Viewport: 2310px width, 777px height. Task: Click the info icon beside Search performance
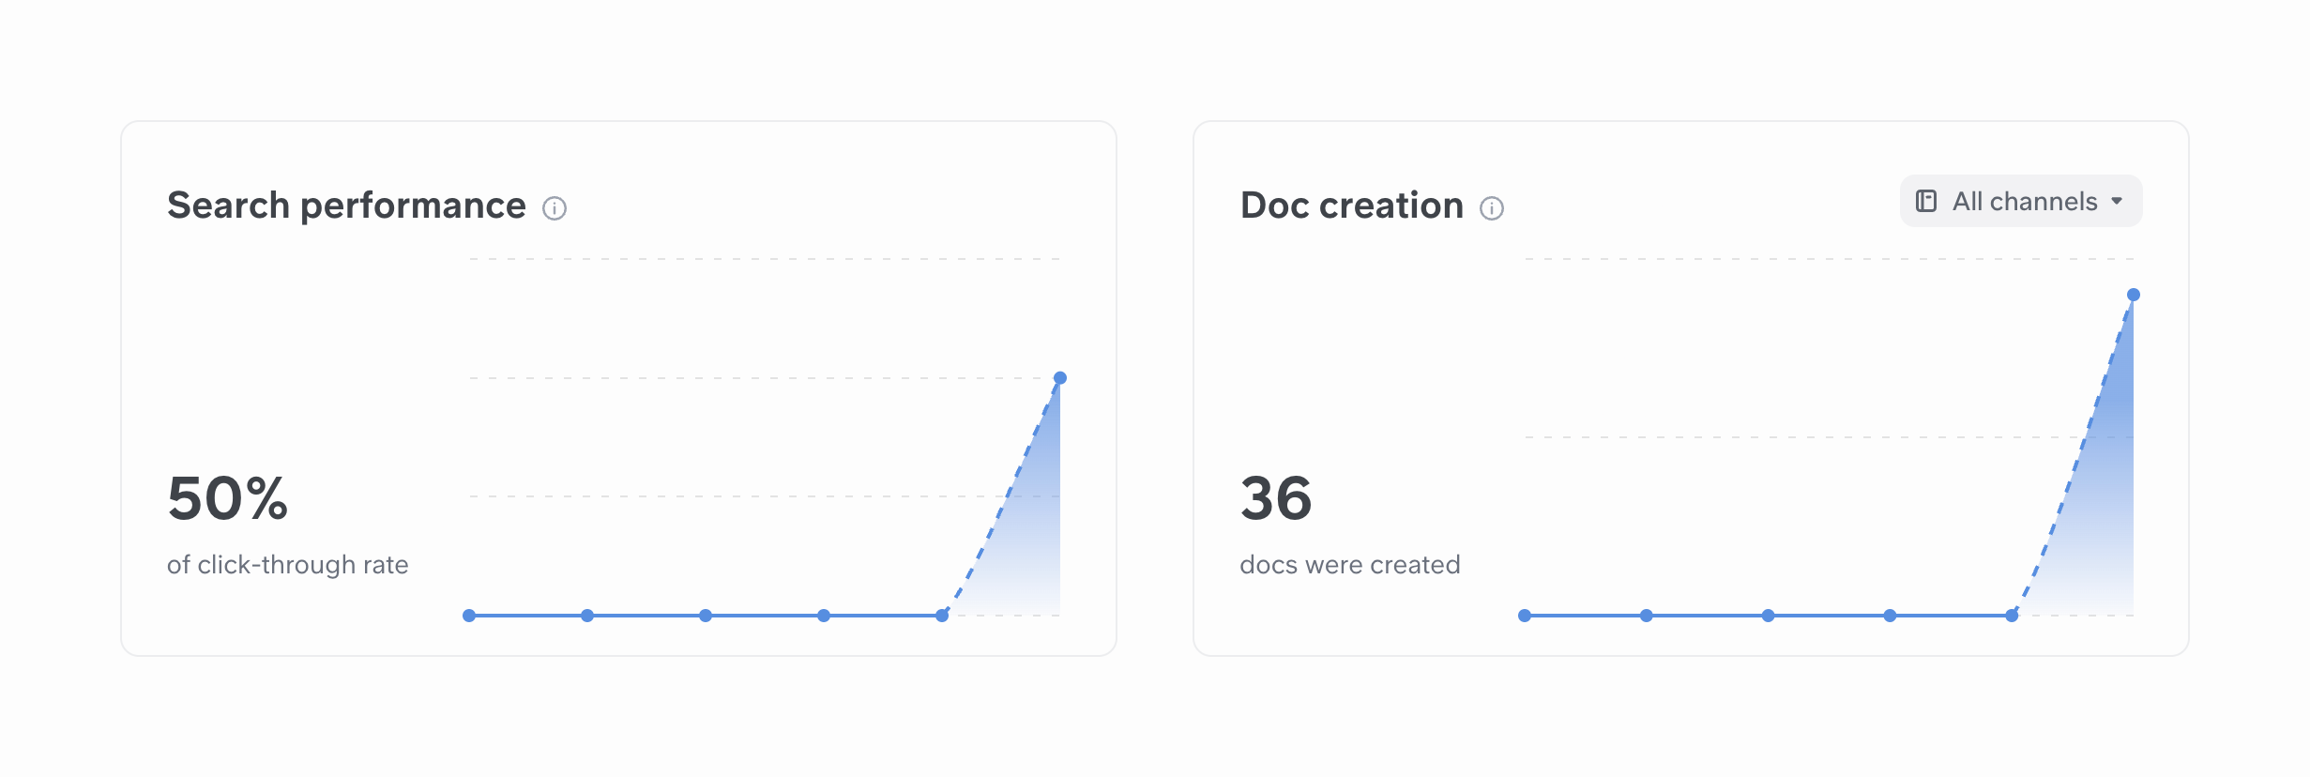click(555, 208)
